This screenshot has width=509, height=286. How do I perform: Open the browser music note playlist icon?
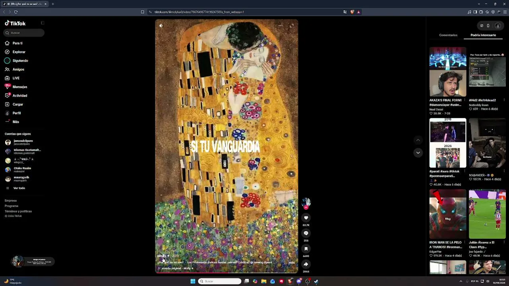click(x=469, y=12)
